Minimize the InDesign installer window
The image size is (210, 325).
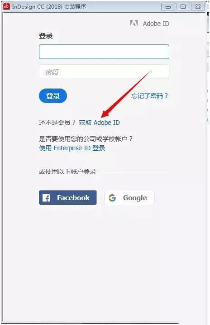168,7
